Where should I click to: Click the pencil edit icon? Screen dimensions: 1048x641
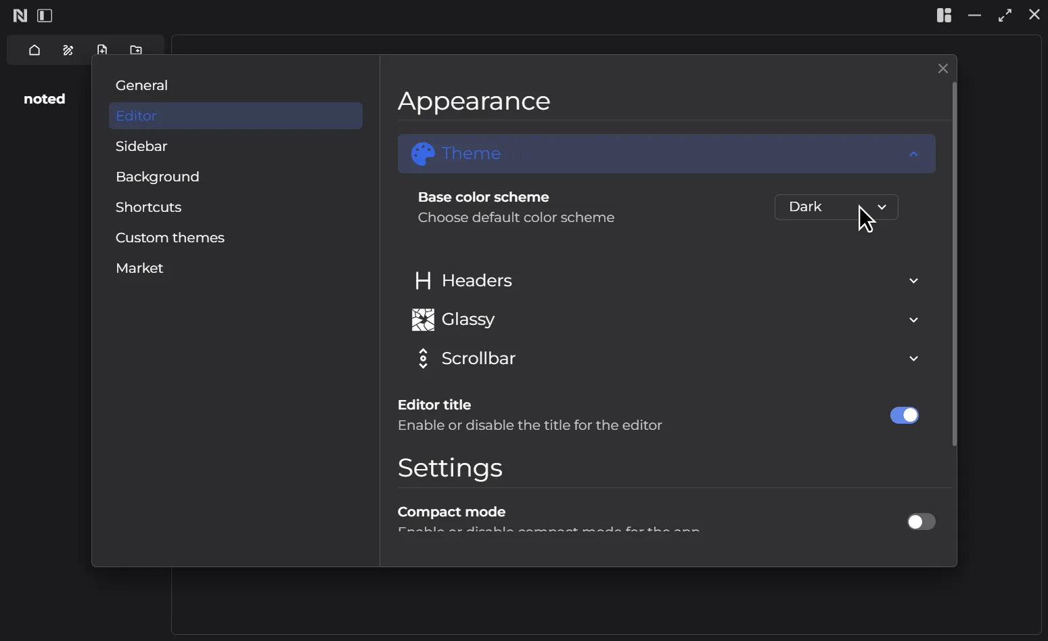pos(68,50)
